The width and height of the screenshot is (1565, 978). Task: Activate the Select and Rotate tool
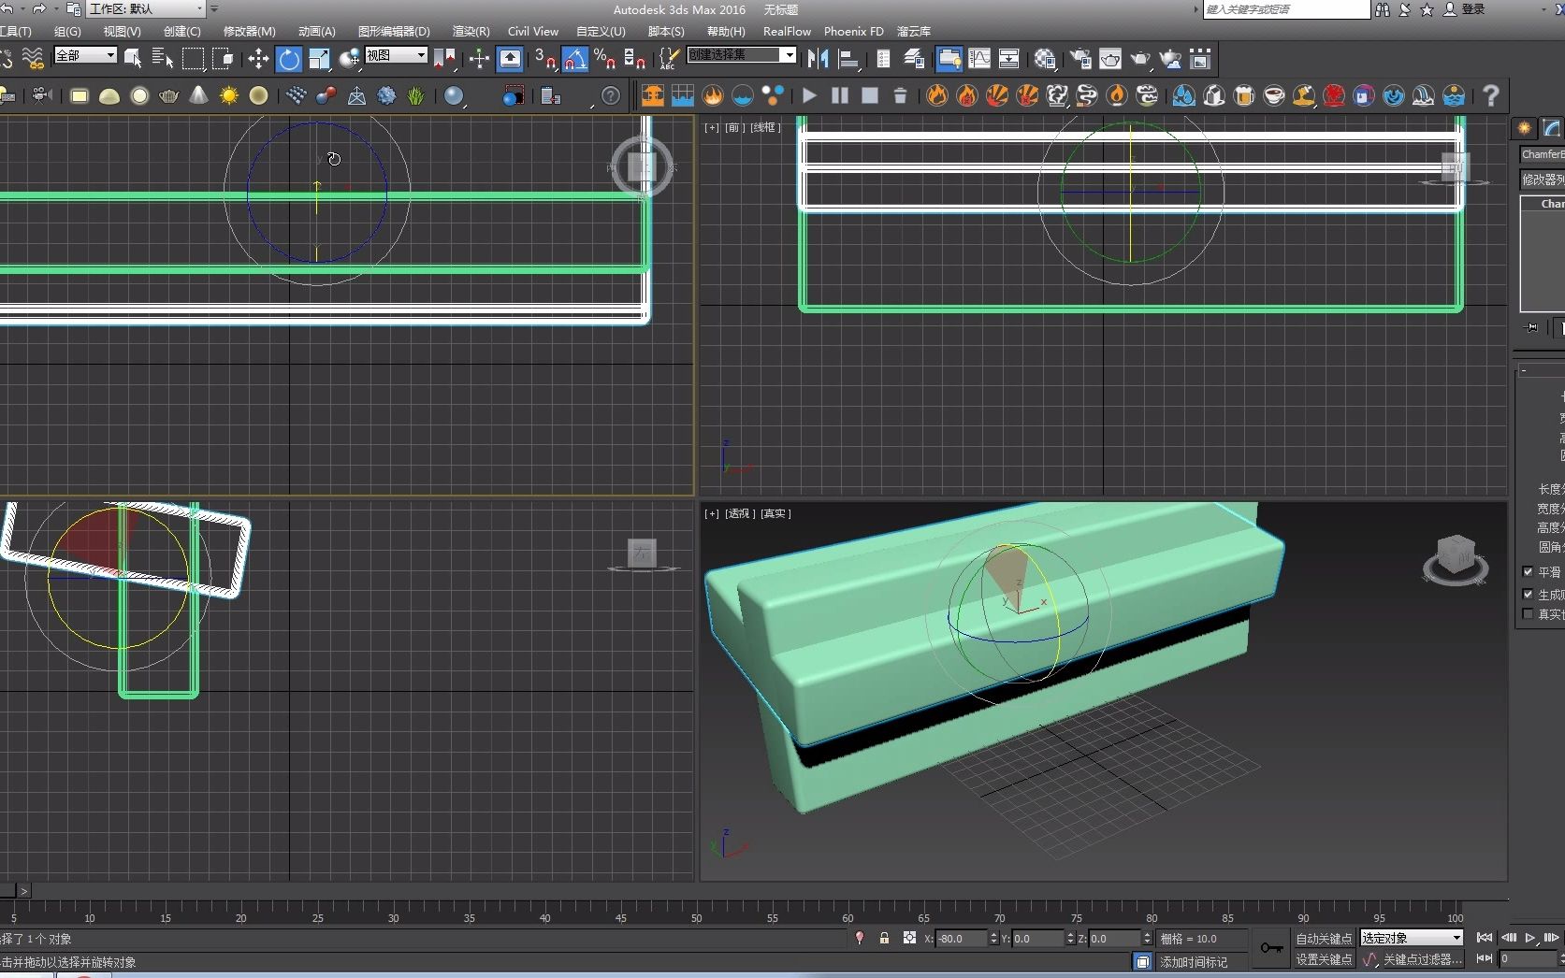(289, 60)
